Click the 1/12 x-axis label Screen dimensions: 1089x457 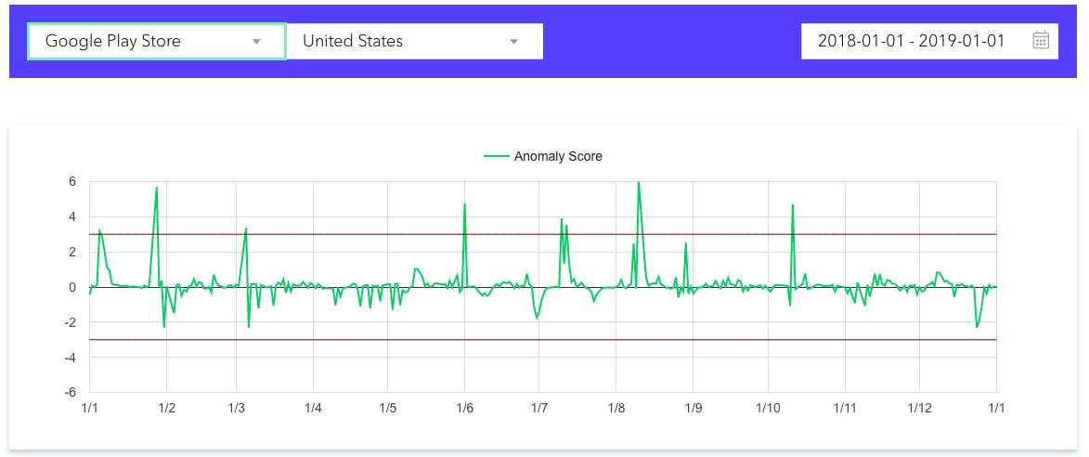pos(918,408)
